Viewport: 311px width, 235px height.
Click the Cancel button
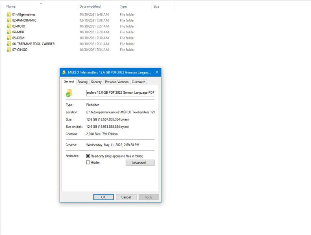coord(126,197)
